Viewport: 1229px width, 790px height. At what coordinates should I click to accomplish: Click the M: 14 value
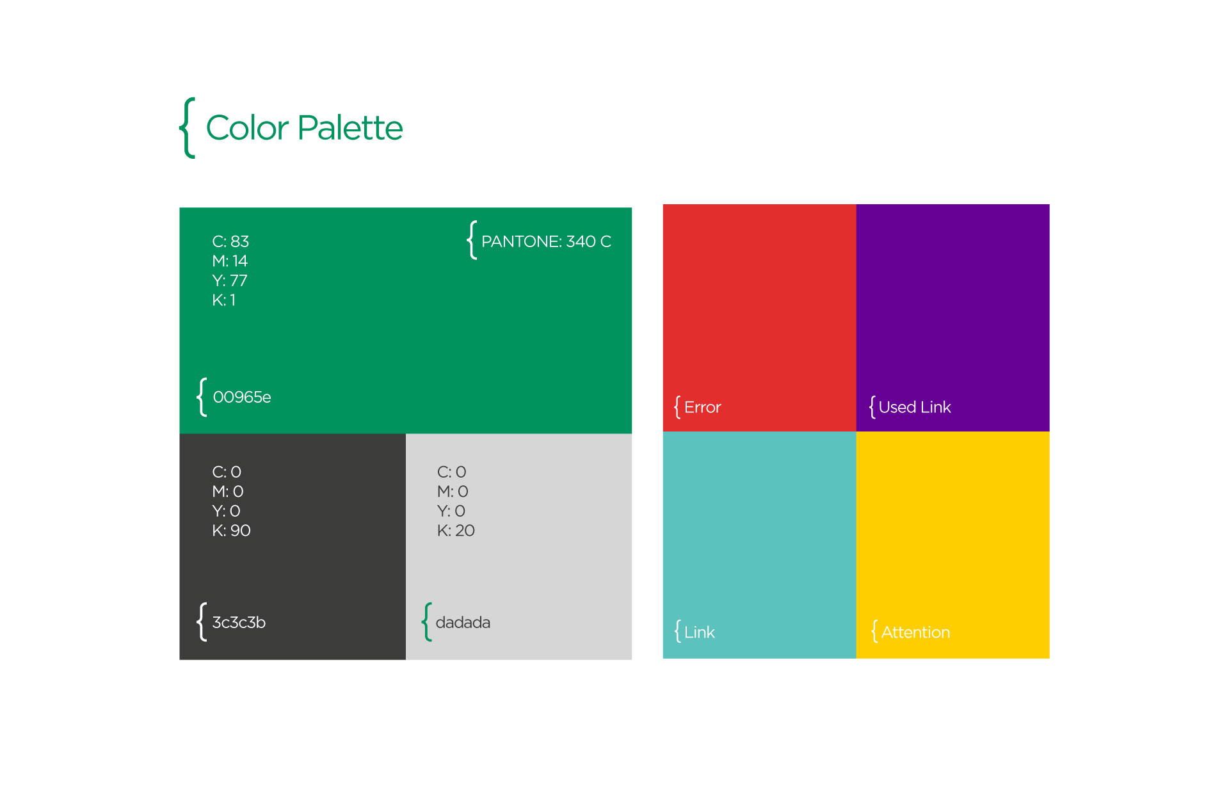230,261
